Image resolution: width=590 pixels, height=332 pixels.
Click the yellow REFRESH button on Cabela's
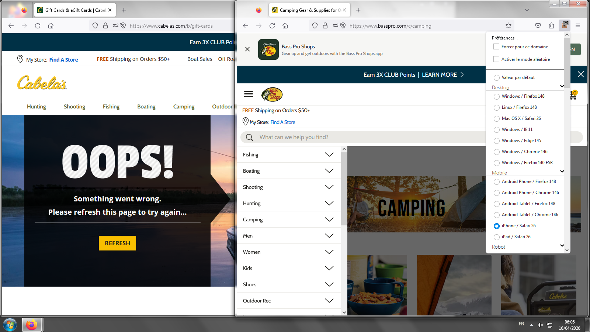pyautogui.click(x=117, y=243)
